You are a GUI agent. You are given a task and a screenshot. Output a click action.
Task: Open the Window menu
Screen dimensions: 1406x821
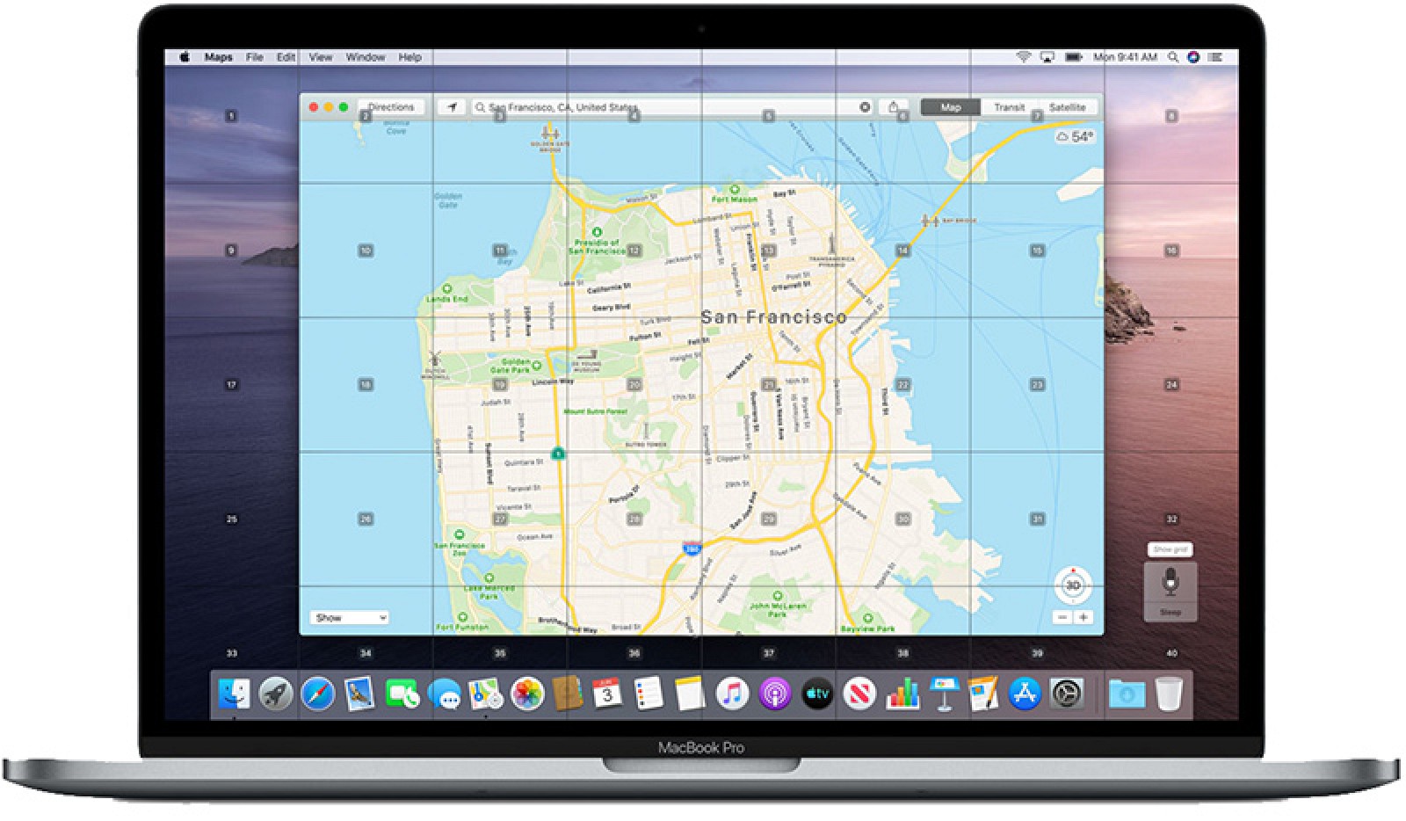365,57
